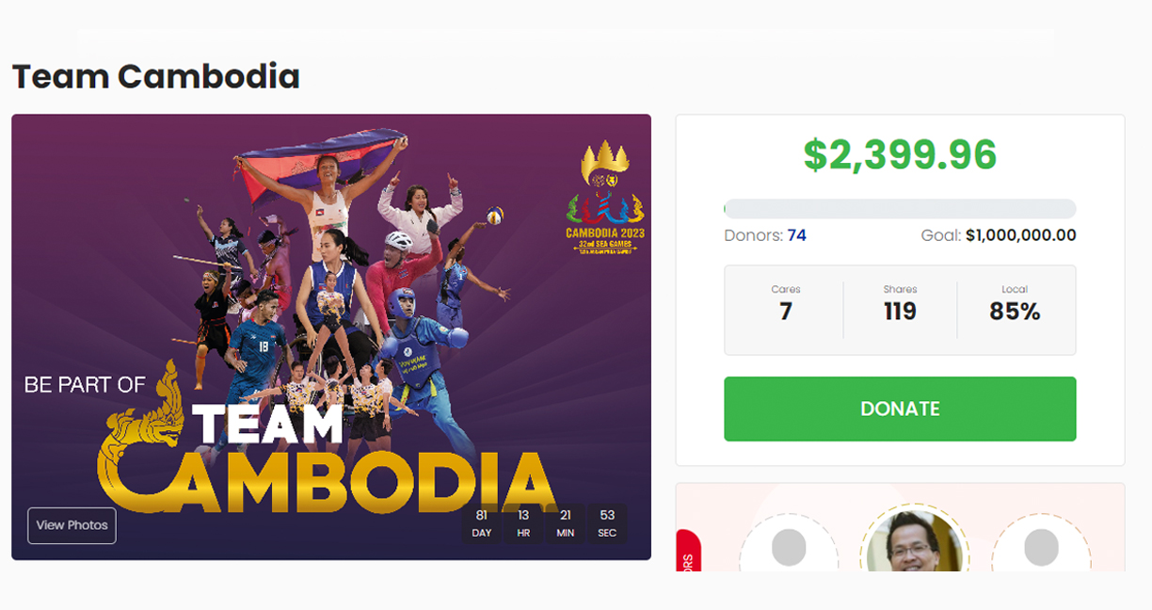Click the donors count 74
The width and height of the screenshot is (1152, 610).
pyautogui.click(x=796, y=235)
